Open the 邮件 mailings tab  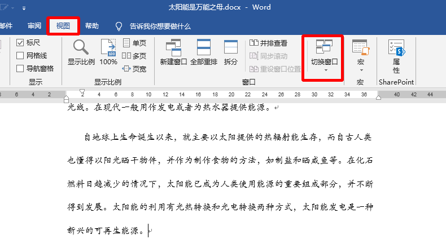6,26
